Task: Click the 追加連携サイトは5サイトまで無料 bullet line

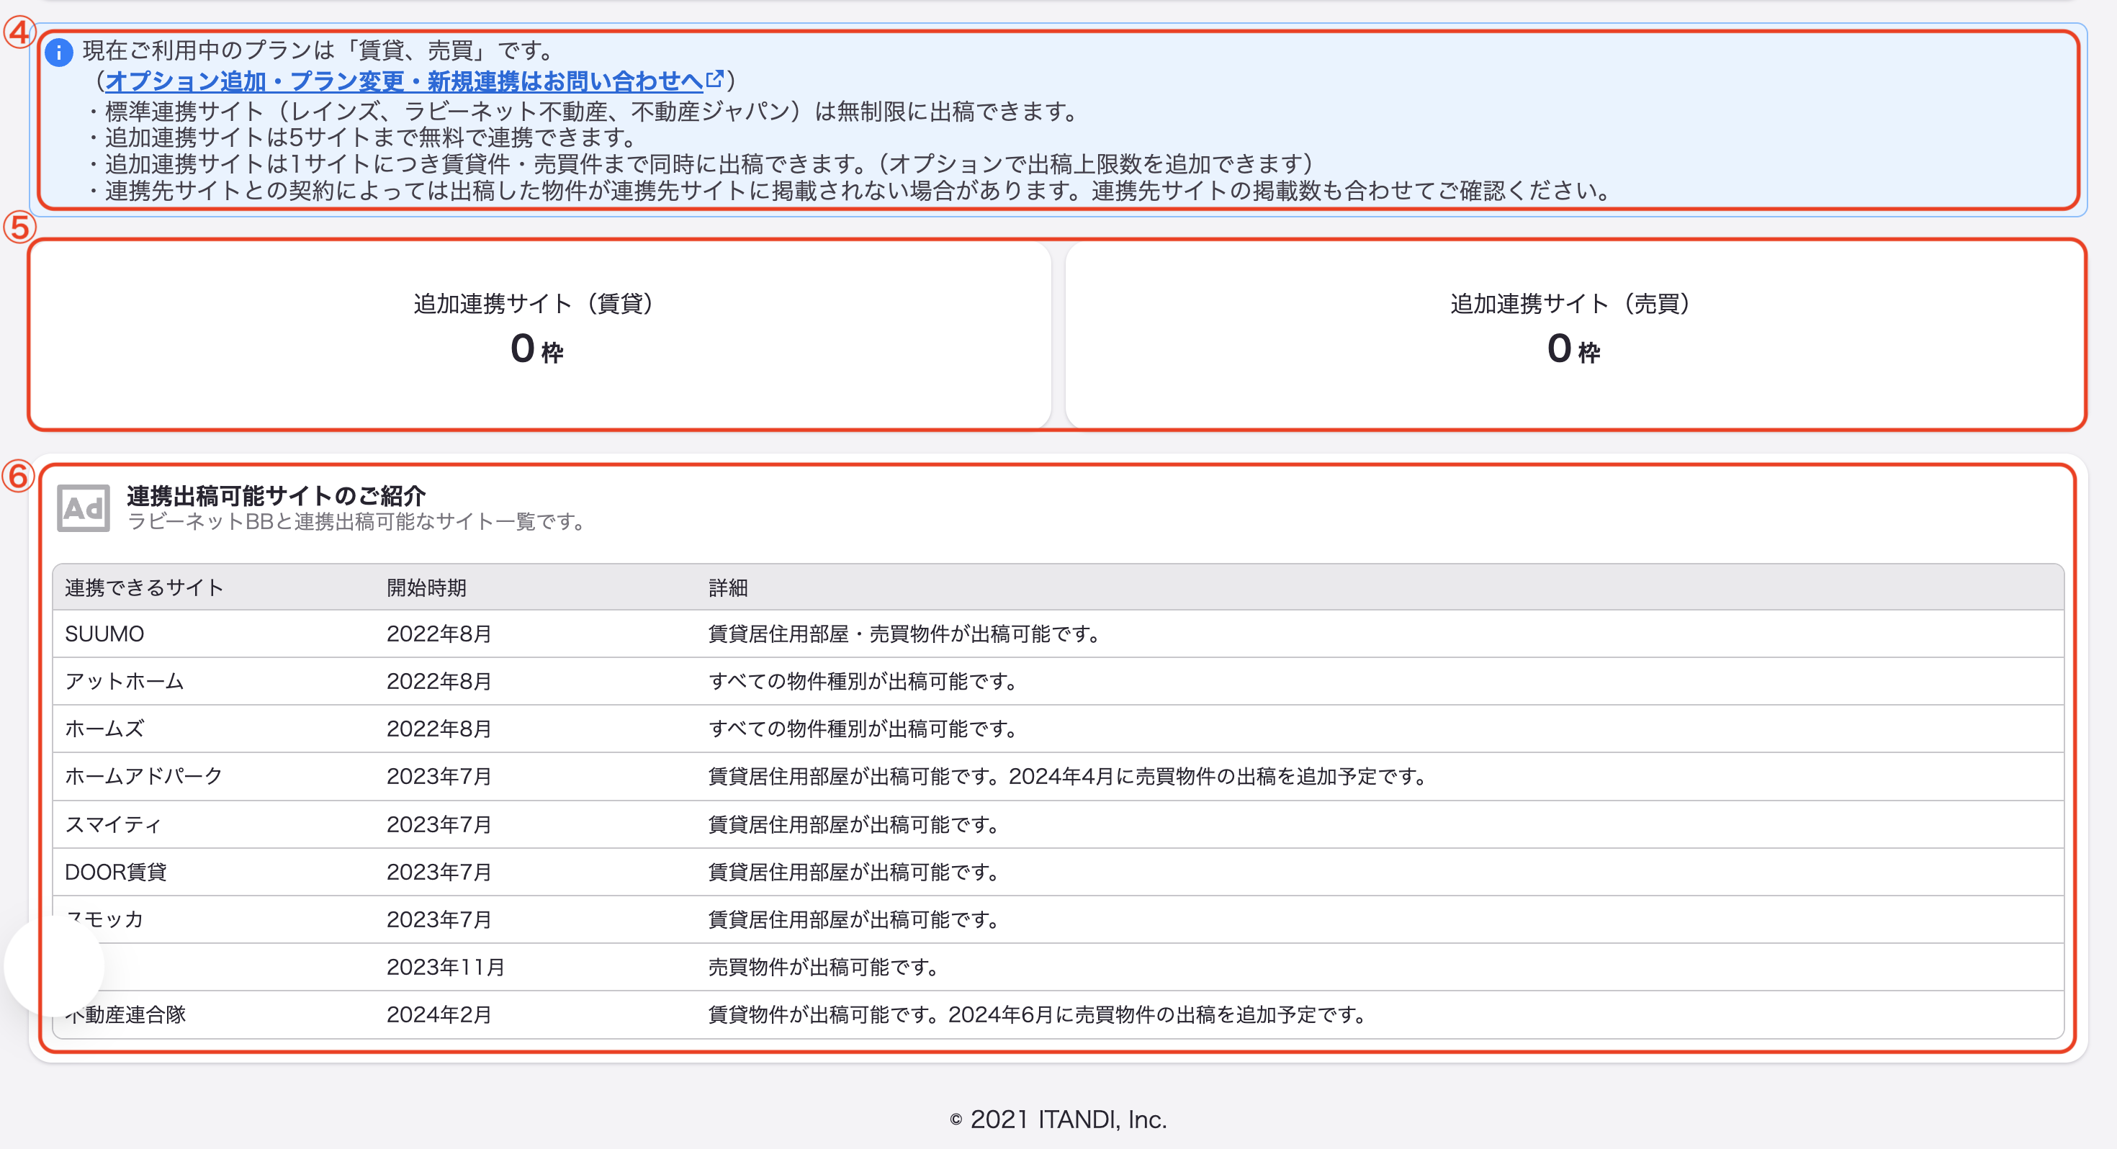Action: (361, 138)
